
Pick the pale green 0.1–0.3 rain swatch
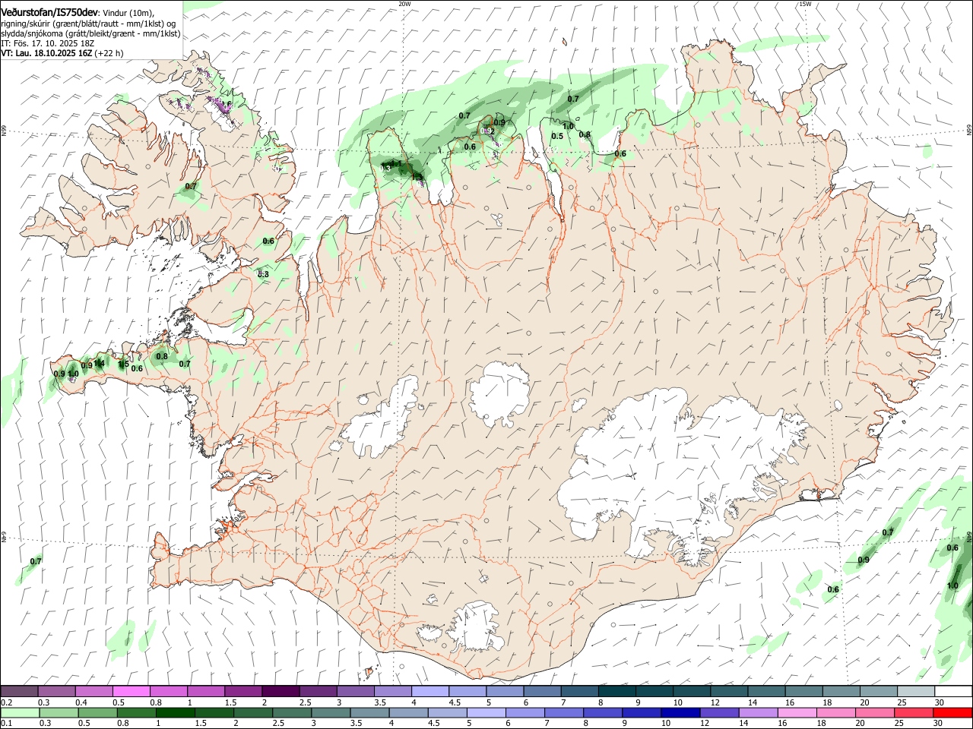[x=19, y=712]
